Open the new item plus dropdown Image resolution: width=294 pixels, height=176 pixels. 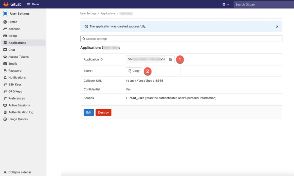click(226, 4)
